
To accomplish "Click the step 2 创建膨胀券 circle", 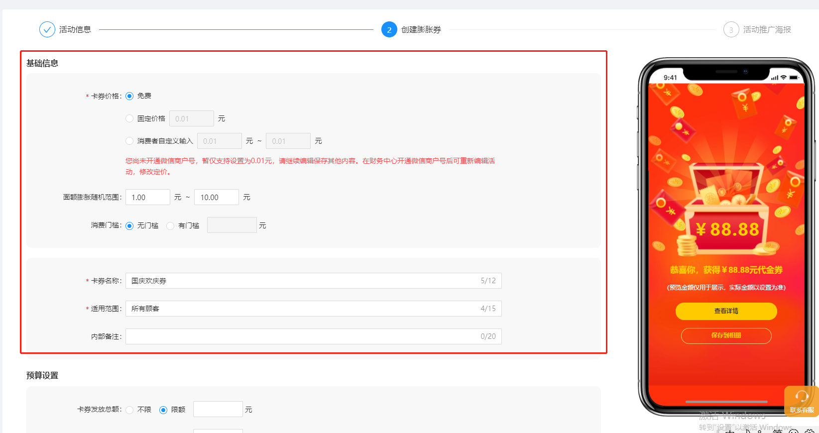I will tap(389, 30).
